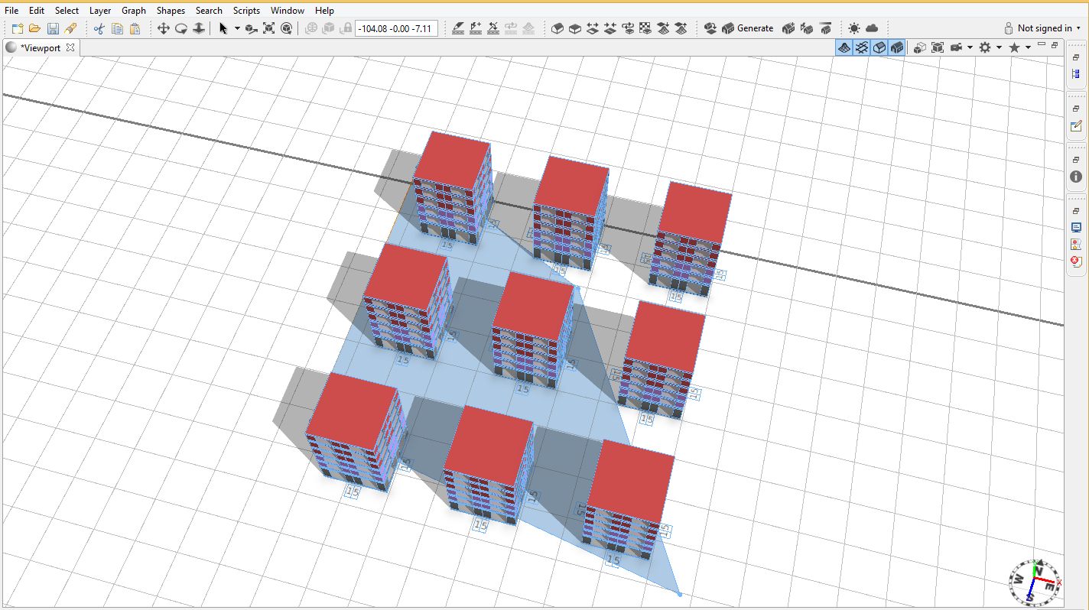Expand the Select tool dropdown arrow
1089x610 pixels.
point(237,28)
